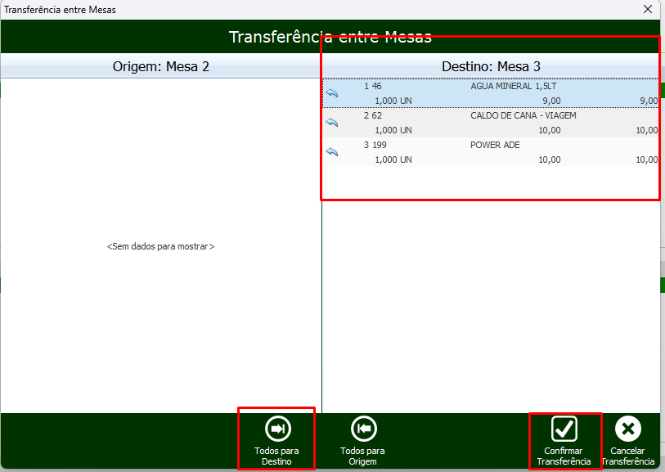The width and height of the screenshot is (665, 472).
Task: Click item code 62 in destination list
Action: (376, 115)
